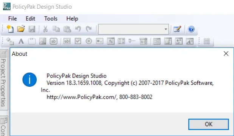Add a numeric up-down spinner control
234x136 pixels.
click(x=121, y=41)
